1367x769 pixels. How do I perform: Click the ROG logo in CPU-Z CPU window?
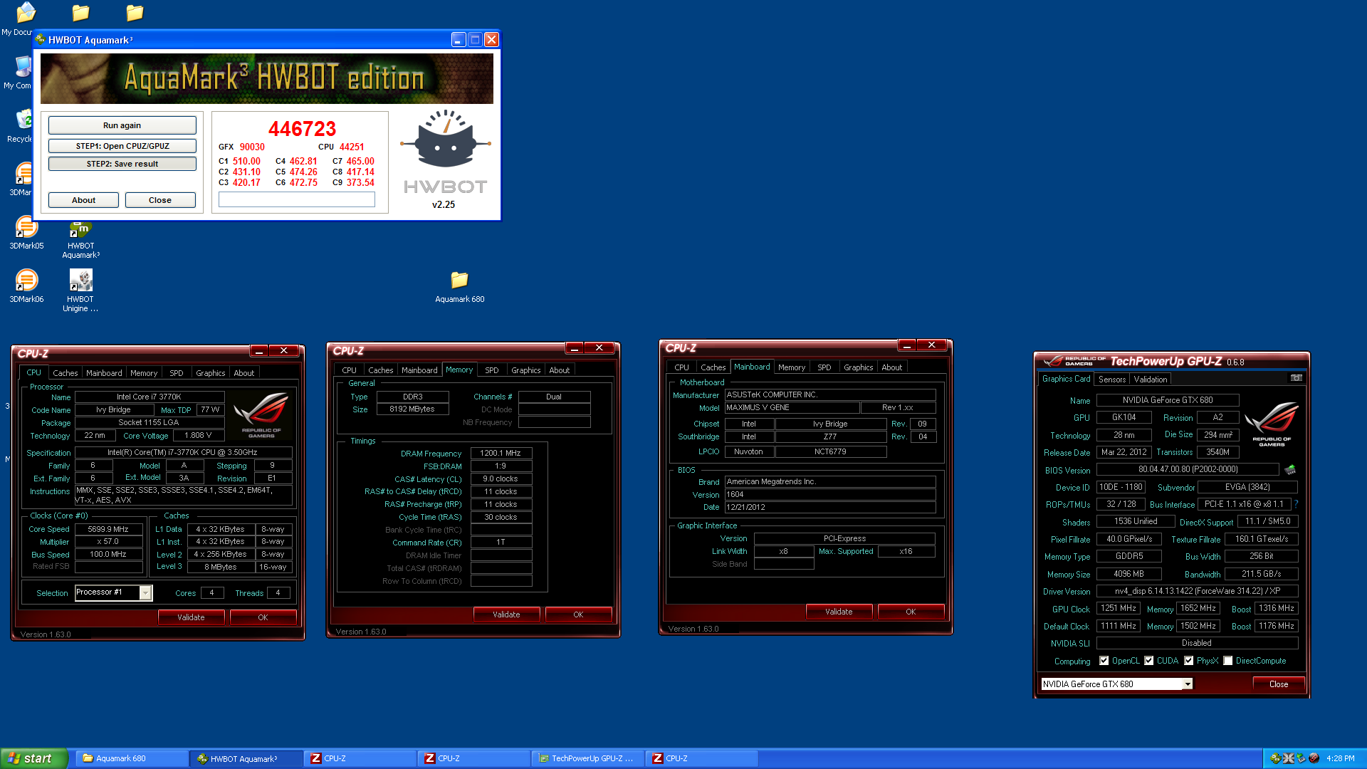click(x=261, y=414)
